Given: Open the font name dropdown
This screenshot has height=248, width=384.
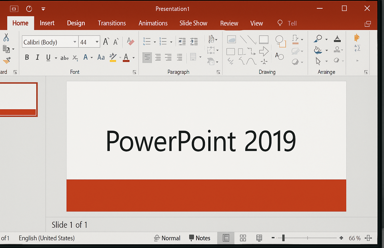Looking at the screenshot, I should tap(74, 42).
